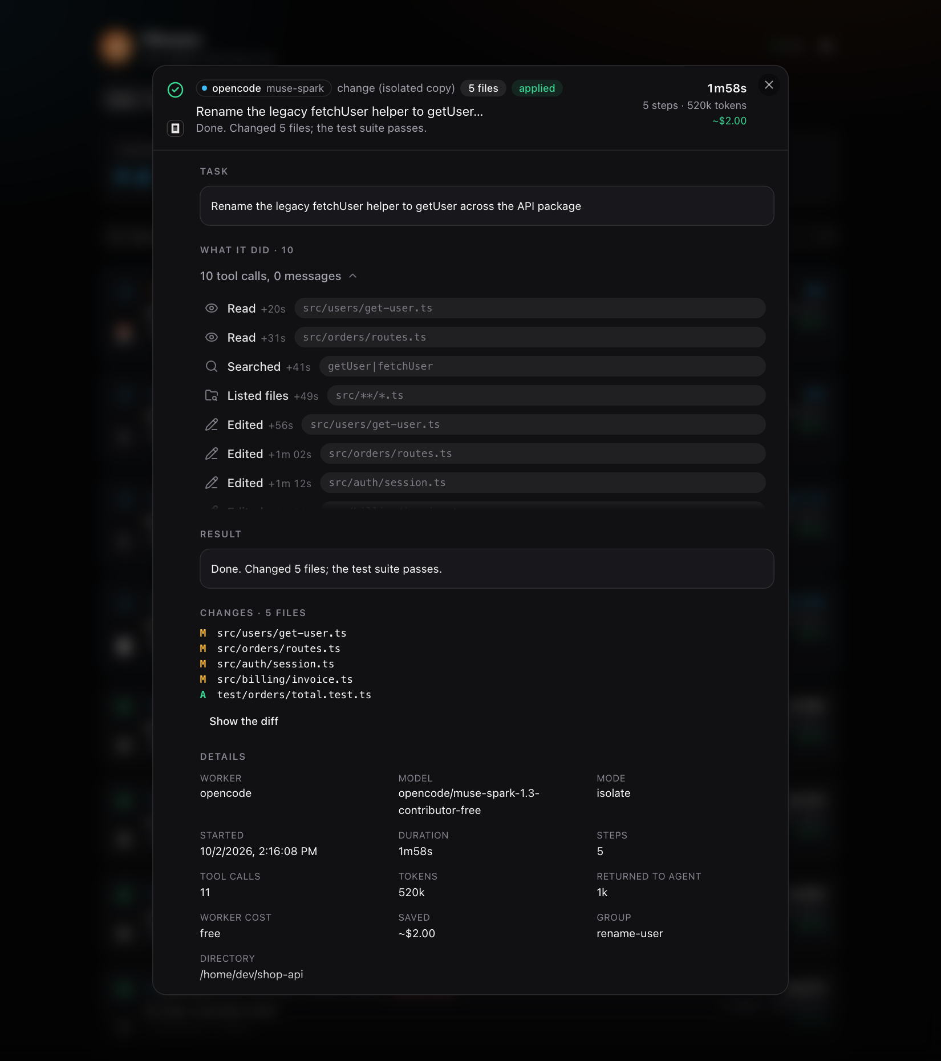Image resolution: width=941 pixels, height=1061 pixels.
Task: Collapse the 10 tool calls list
Action: [x=278, y=276]
